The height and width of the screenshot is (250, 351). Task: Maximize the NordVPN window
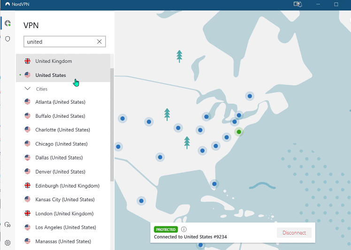336,4
